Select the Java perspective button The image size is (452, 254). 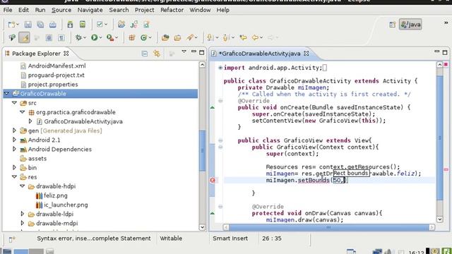click(411, 25)
